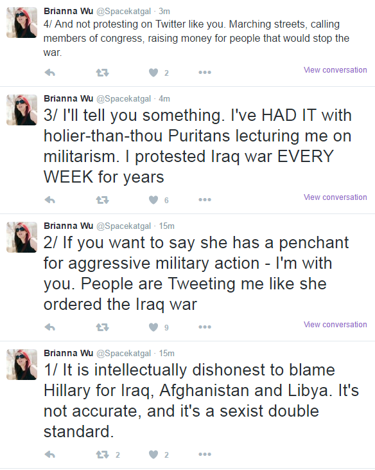The height and width of the screenshot is (470, 375).
Task: View conversation for the 3/ tweet
Action: [335, 197]
